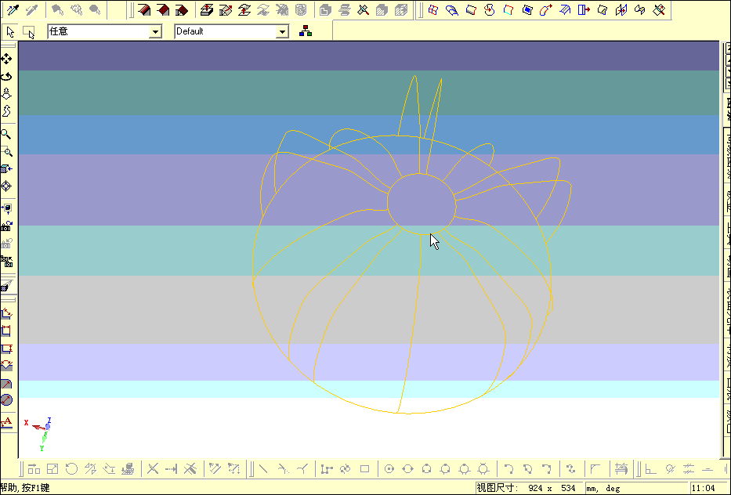Click the text annotation A icon

point(6,422)
